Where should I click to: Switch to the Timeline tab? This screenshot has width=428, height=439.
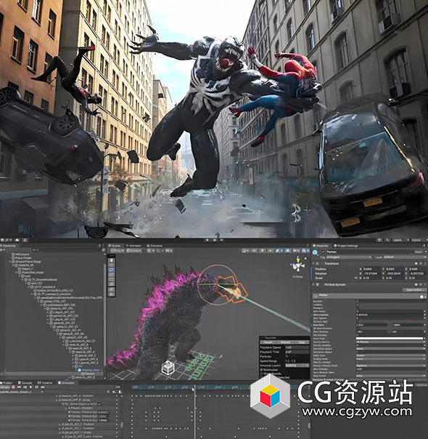coord(45,383)
